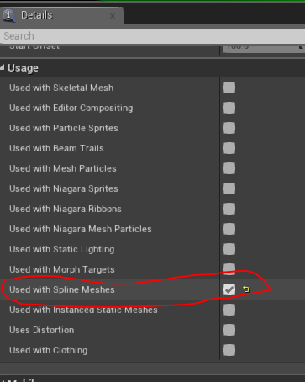Select the Uses Distortion label
Screen dimensions: 305x382
click(x=42, y=330)
